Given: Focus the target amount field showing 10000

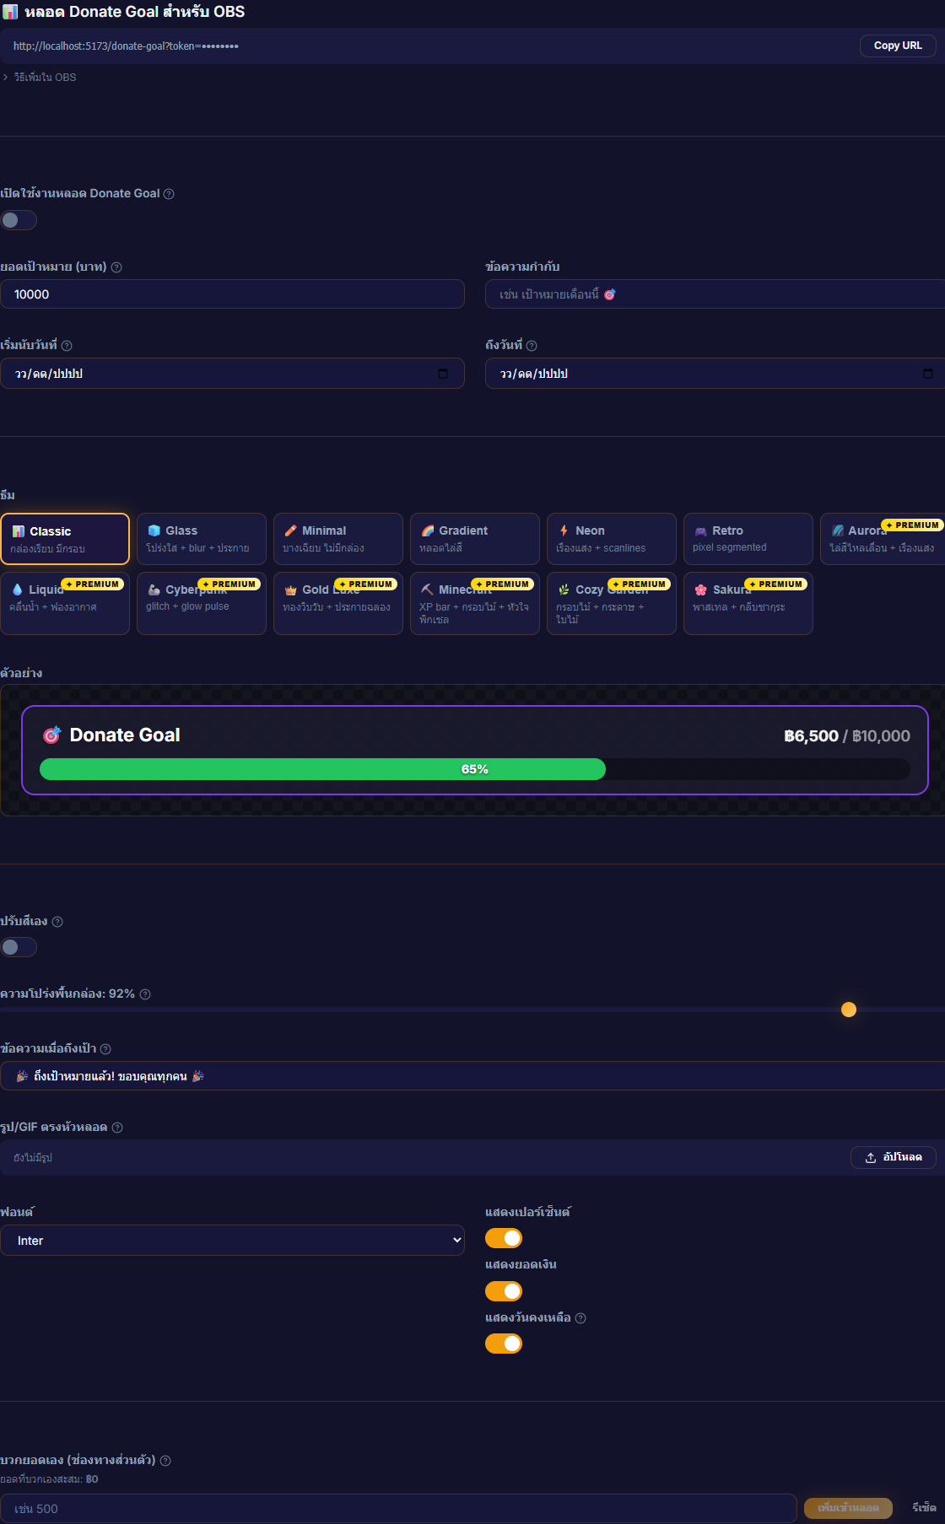Looking at the screenshot, I should click(232, 294).
